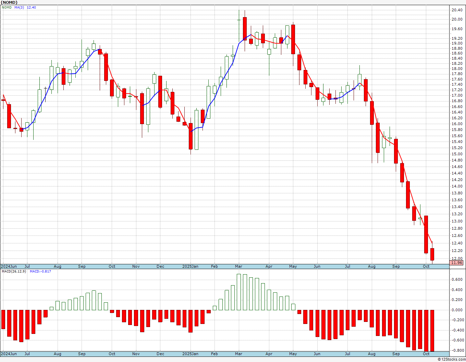This screenshot has width=466, height=362.
Task: Select the MACD:-0.817 reading
Action: tap(40, 271)
